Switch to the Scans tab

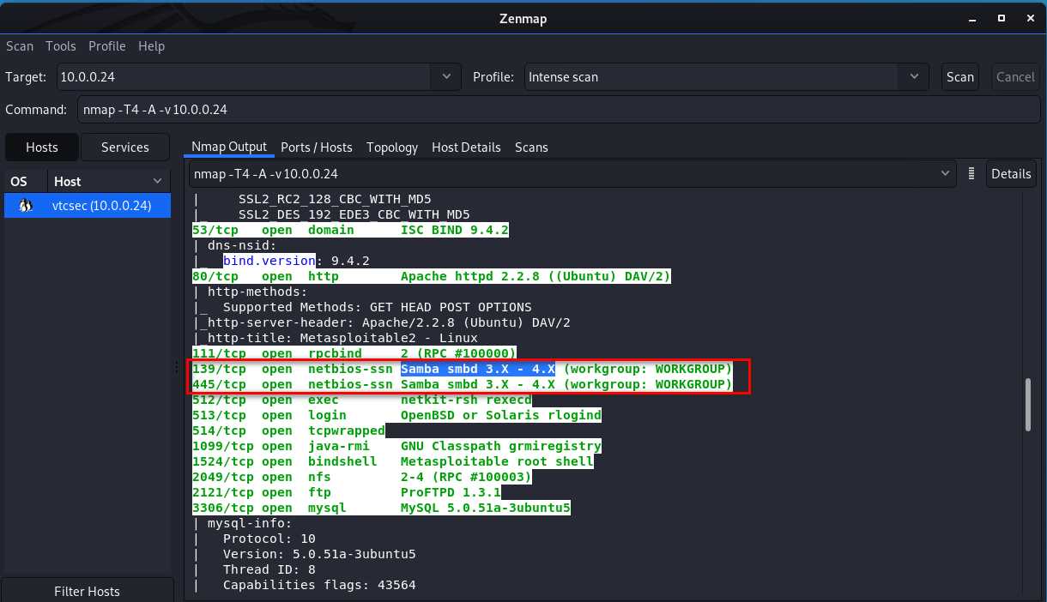coord(531,147)
